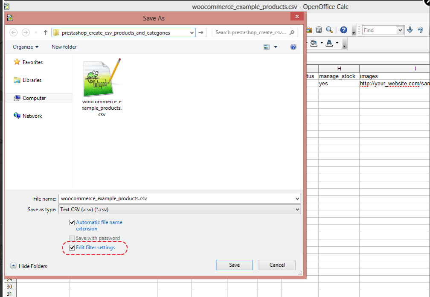Select column I header in Calc
This screenshot has height=297, width=430.
(x=395, y=69)
